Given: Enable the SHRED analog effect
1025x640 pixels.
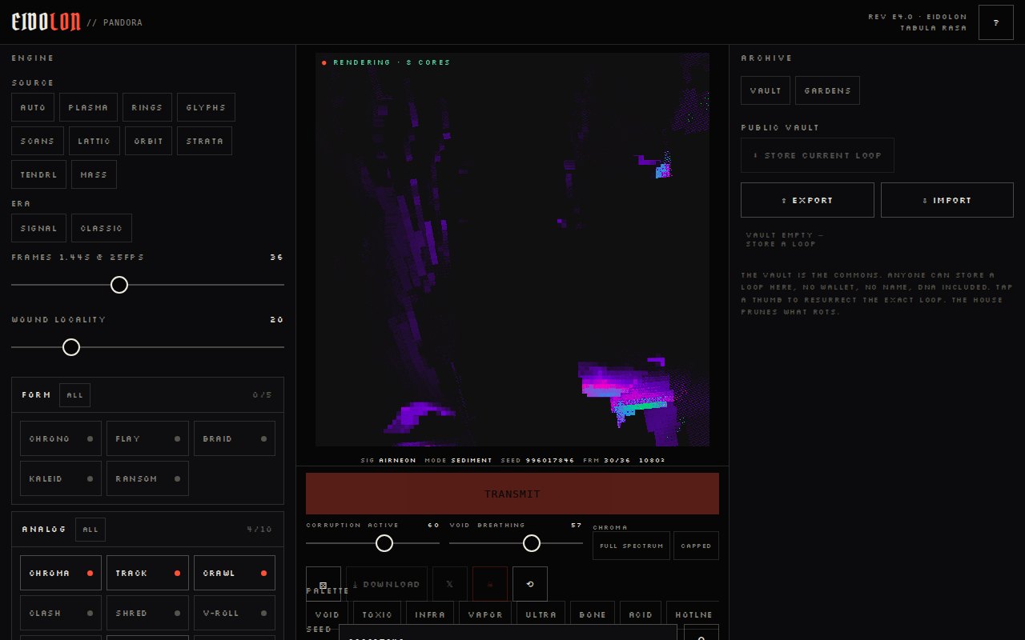Looking at the screenshot, I should pos(147,613).
